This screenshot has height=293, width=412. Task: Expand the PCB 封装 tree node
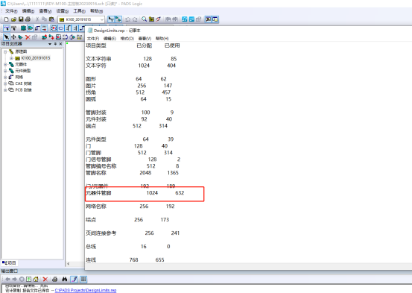[x=5, y=90]
